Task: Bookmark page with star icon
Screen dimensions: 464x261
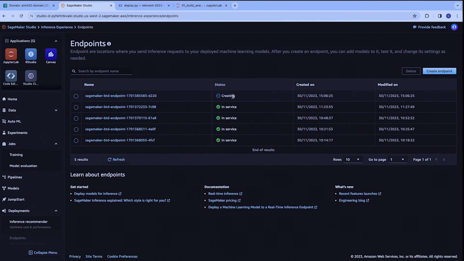Action: tap(415, 16)
